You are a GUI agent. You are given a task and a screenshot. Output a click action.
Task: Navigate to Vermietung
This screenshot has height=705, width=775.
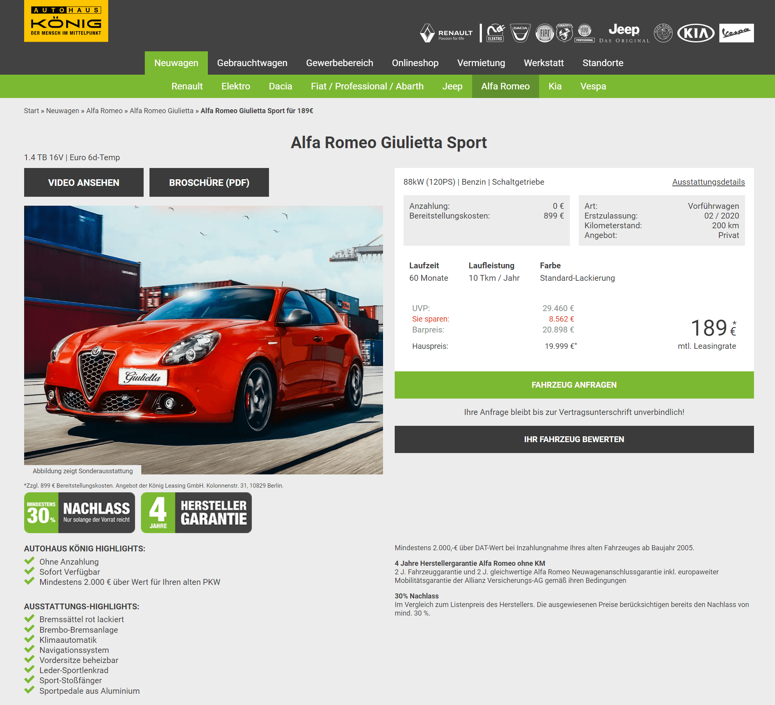click(481, 63)
